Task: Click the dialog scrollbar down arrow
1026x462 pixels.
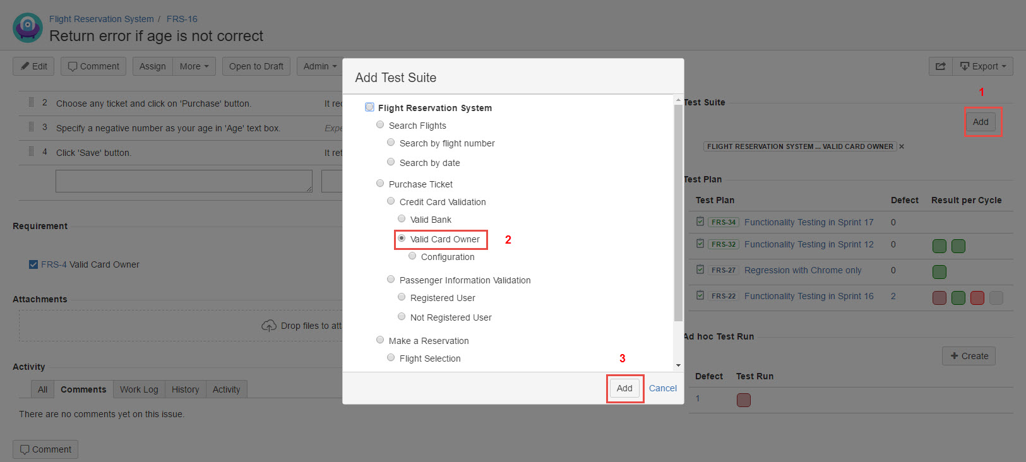Action: (678, 365)
